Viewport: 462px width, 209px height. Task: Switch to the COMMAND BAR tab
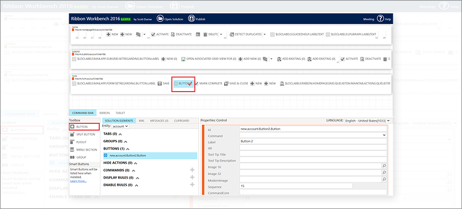point(83,113)
